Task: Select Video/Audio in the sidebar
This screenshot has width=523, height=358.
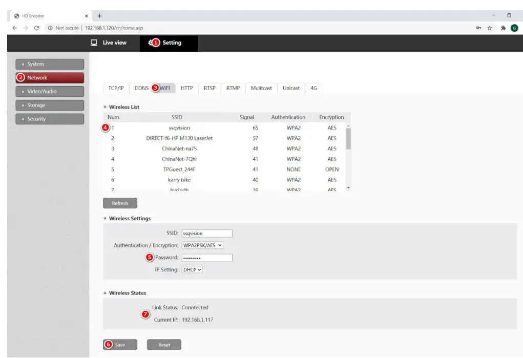Action: [50, 91]
